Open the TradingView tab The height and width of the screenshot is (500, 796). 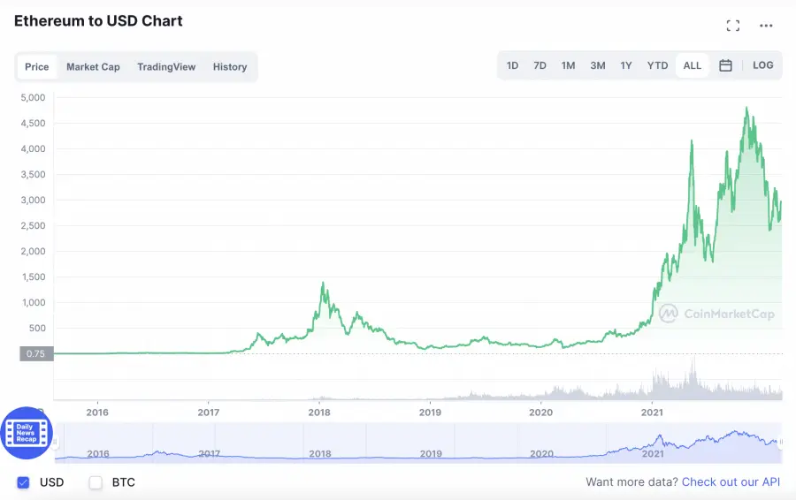166,67
